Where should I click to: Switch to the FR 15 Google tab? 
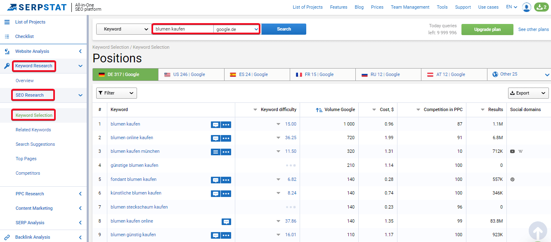point(323,74)
